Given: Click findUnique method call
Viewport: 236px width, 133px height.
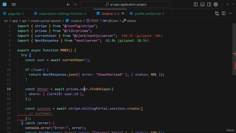Looking at the screenshot, I should tap(100, 89).
